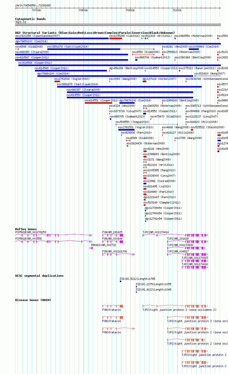Select variant nsv968706 (Sudmant2013)
228x374 pixels.
click(153, 58)
